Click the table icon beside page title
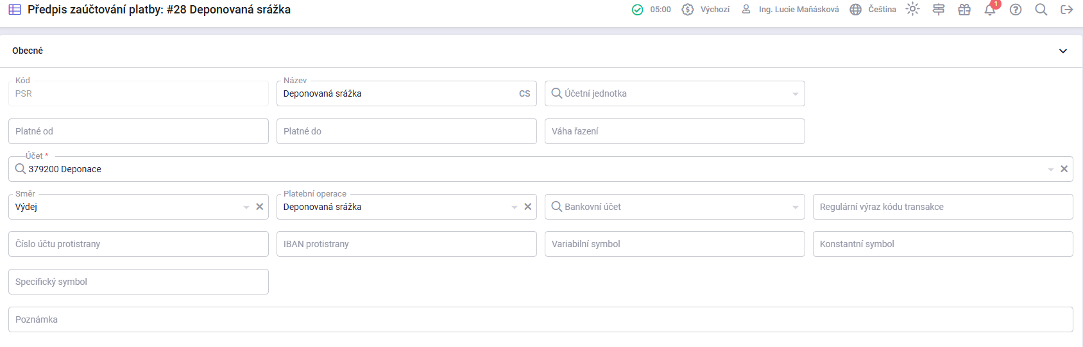Viewport: 1083px width, 347px height. pyautogui.click(x=15, y=10)
